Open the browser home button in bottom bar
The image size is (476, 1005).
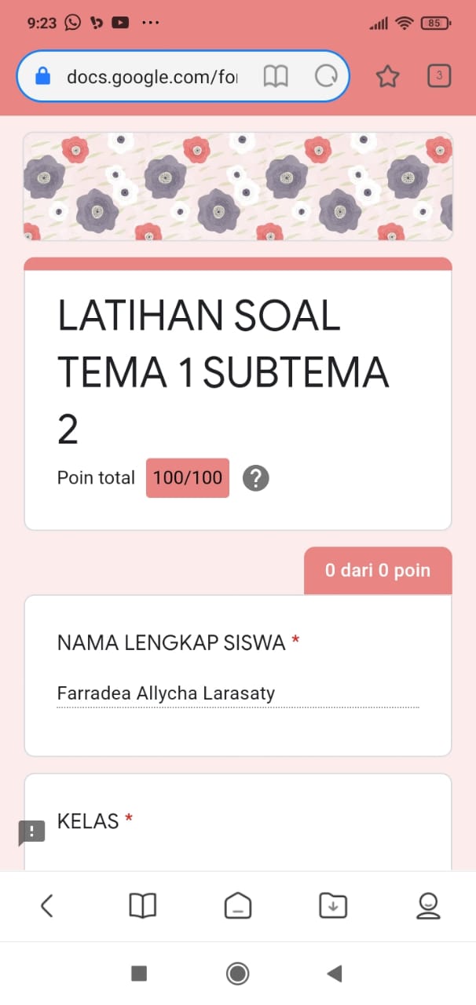pyautogui.click(x=237, y=906)
